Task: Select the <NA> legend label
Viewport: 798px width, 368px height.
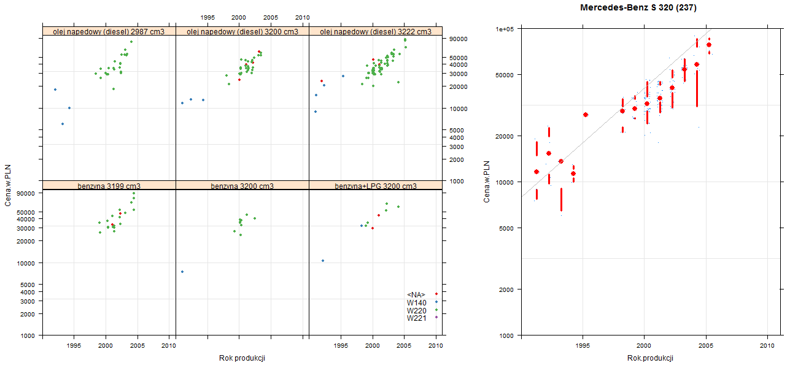Action: [x=416, y=294]
